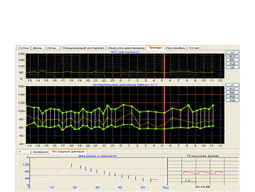The width and height of the screenshot is (255, 192).
Task: Go to the Отчет report tab
Action: [194, 48]
